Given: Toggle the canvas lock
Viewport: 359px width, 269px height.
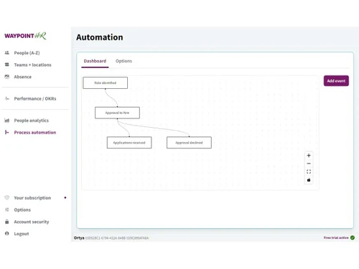Looking at the screenshot, I should [x=309, y=180].
